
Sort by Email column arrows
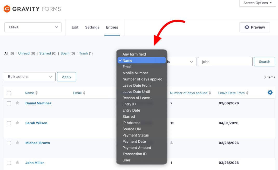tap(84, 93)
